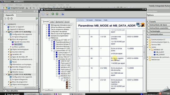Click the monitor icon in help toolbar
170x95 pixels.
coord(63,14)
